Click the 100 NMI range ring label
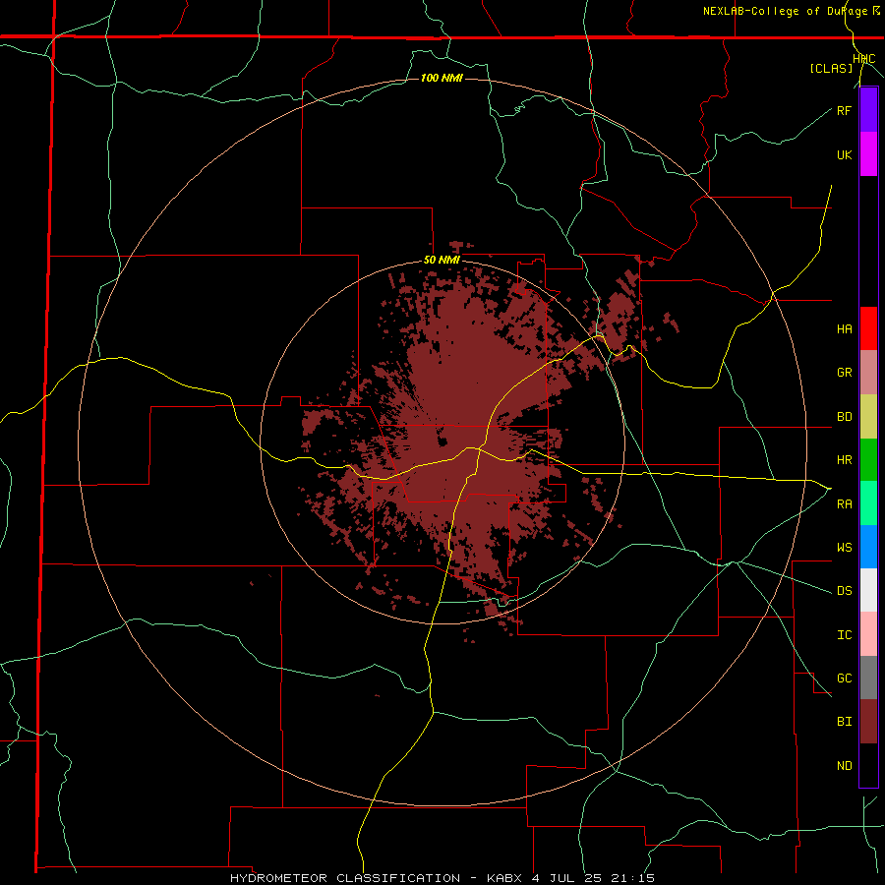Image resolution: width=885 pixels, height=885 pixels. [442, 78]
